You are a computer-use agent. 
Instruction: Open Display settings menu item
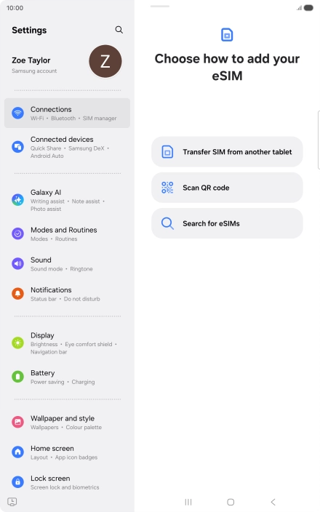click(x=67, y=343)
